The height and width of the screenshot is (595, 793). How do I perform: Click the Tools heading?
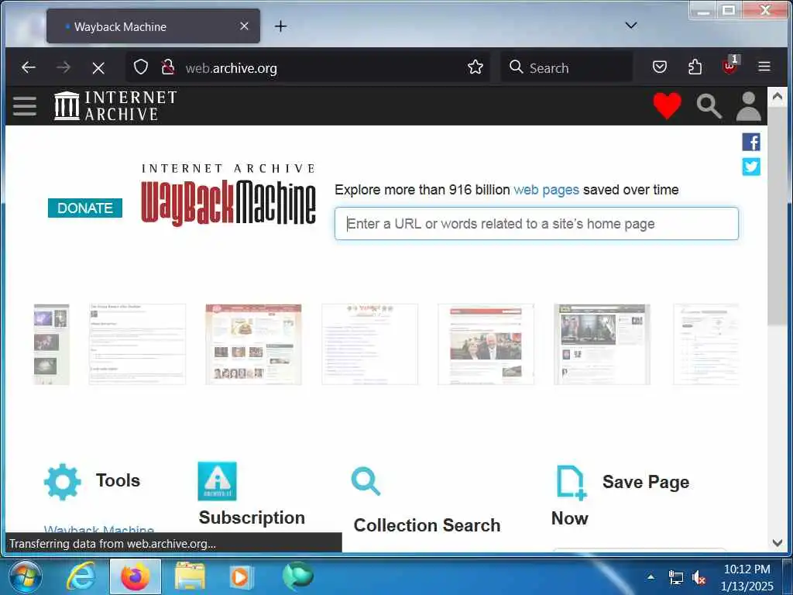(118, 480)
